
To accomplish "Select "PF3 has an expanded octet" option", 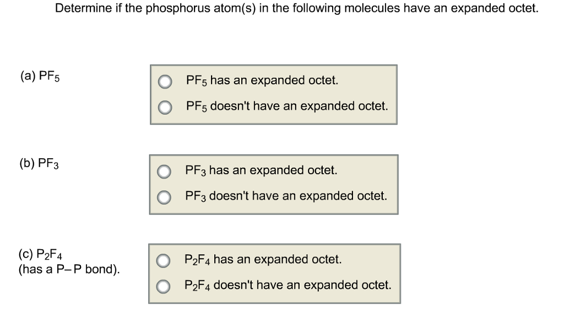I will tap(164, 172).
